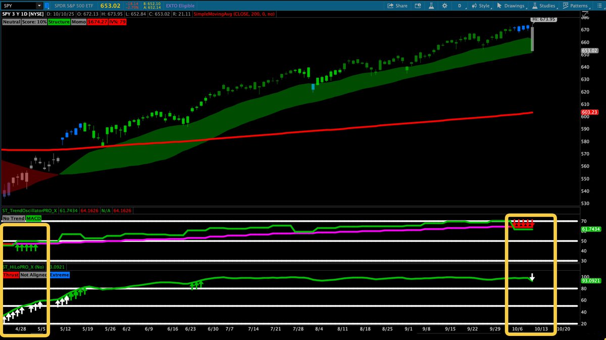
Task: Open the Patterns dropdown
Action: 575,6
